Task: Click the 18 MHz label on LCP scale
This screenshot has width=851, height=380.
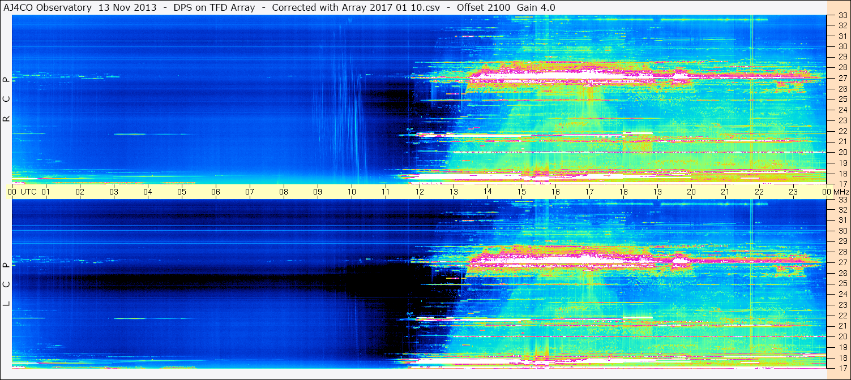Action: tap(842, 357)
